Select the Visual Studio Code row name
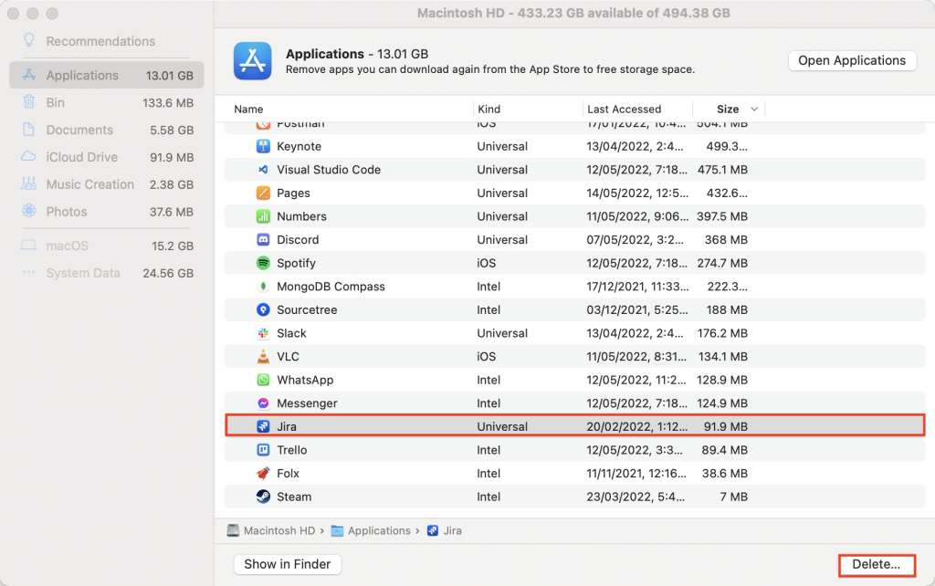This screenshot has height=586, width=935. tap(329, 169)
